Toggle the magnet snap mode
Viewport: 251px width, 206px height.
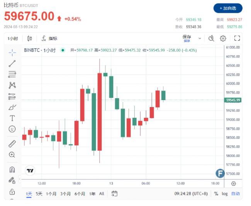pos(12,170)
